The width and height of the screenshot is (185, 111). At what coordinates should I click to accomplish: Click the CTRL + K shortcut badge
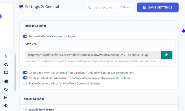[125, 7]
